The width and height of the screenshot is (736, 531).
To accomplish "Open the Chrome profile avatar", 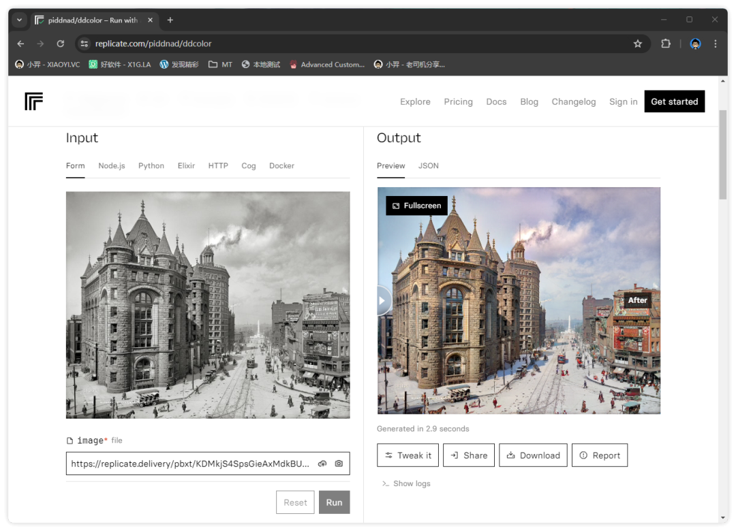I will (x=695, y=44).
